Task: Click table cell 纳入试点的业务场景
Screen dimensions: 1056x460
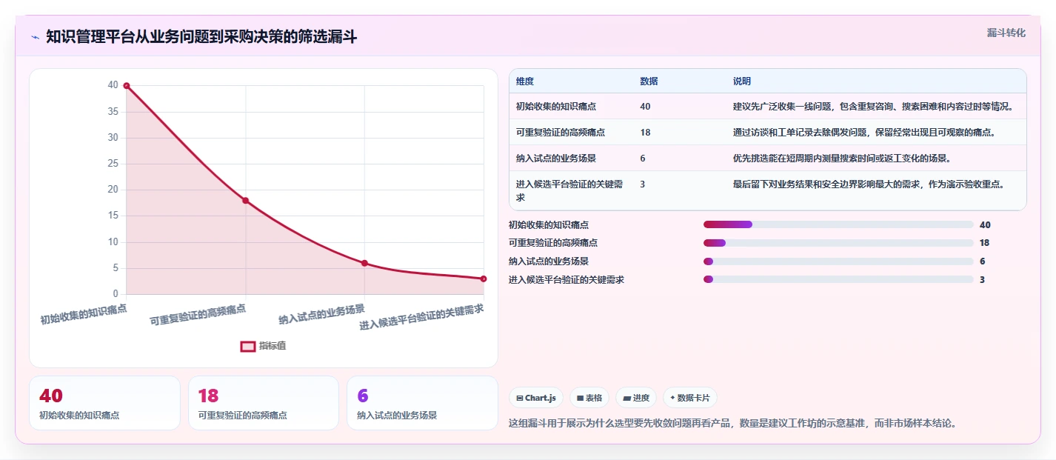Action: (x=556, y=159)
